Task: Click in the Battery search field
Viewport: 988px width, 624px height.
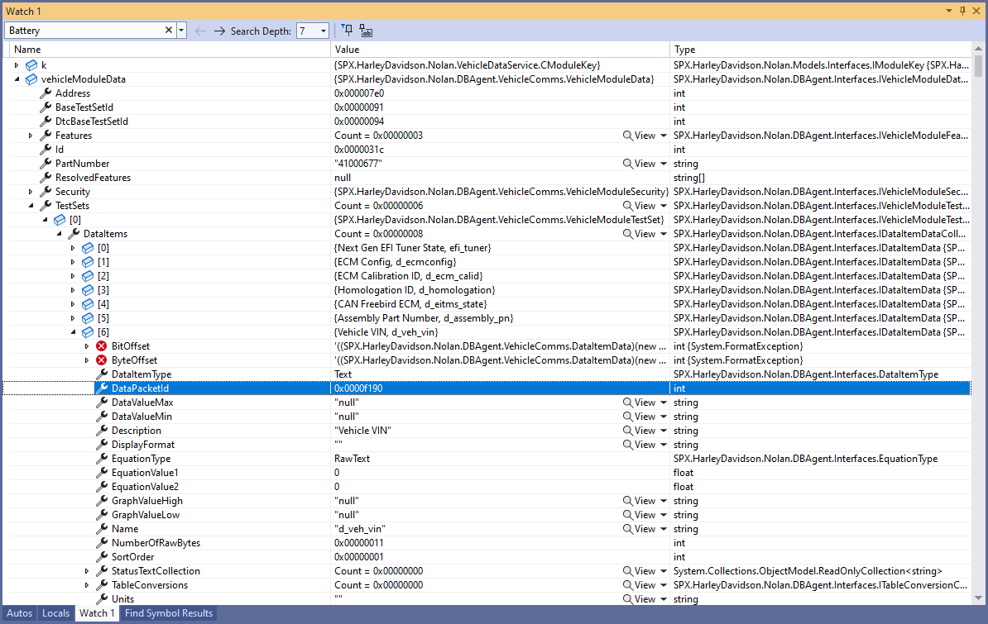Action: [83, 31]
